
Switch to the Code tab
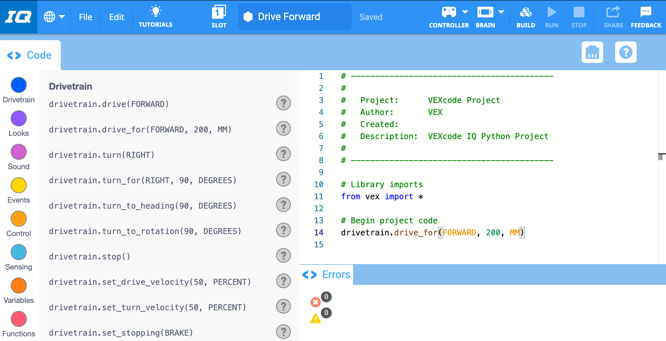(30, 55)
